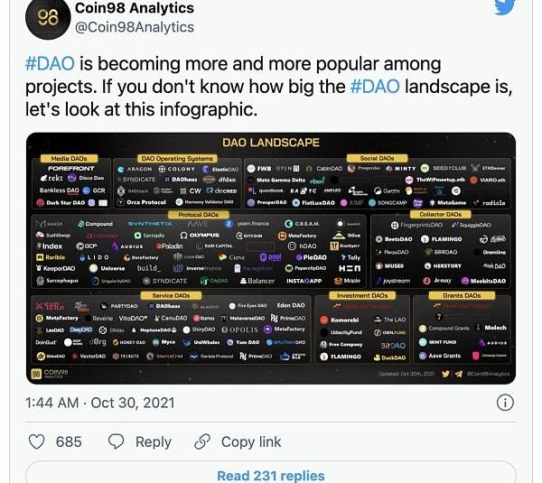This screenshot has width=542, height=483.
Task: Click the Twitter icon in the infographic footer
Action: pos(445,374)
